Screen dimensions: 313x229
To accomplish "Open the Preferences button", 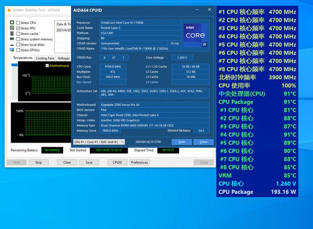I will (139, 162).
